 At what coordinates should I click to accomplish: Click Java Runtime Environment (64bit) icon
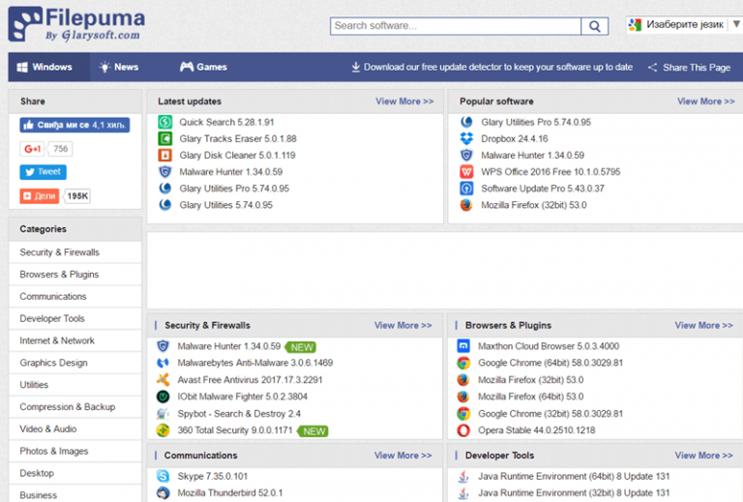click(463, 476)
